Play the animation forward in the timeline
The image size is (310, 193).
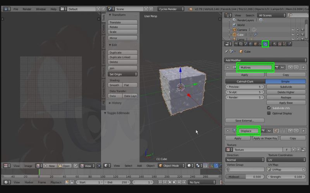click(x=174, y=182)
